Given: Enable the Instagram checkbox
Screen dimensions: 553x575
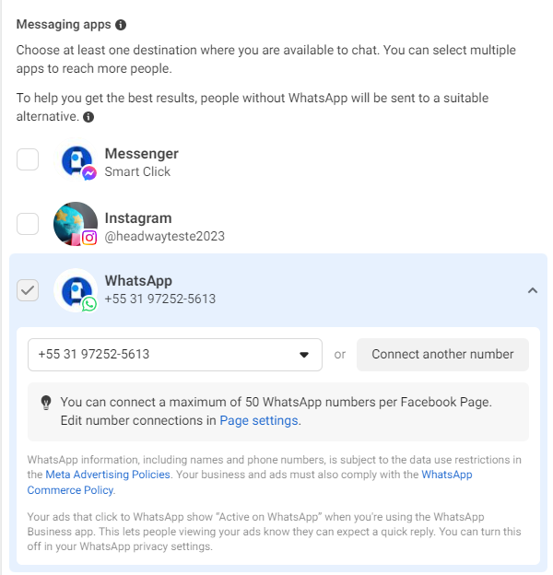Looking at the screenshot, I should click(28, 224).
